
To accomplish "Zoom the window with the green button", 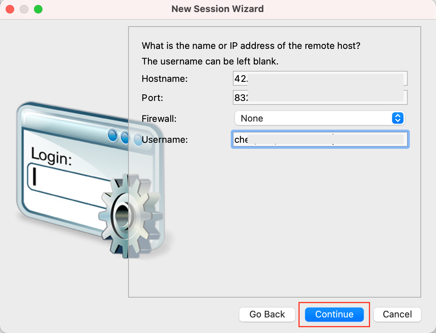I will (38, 9).
